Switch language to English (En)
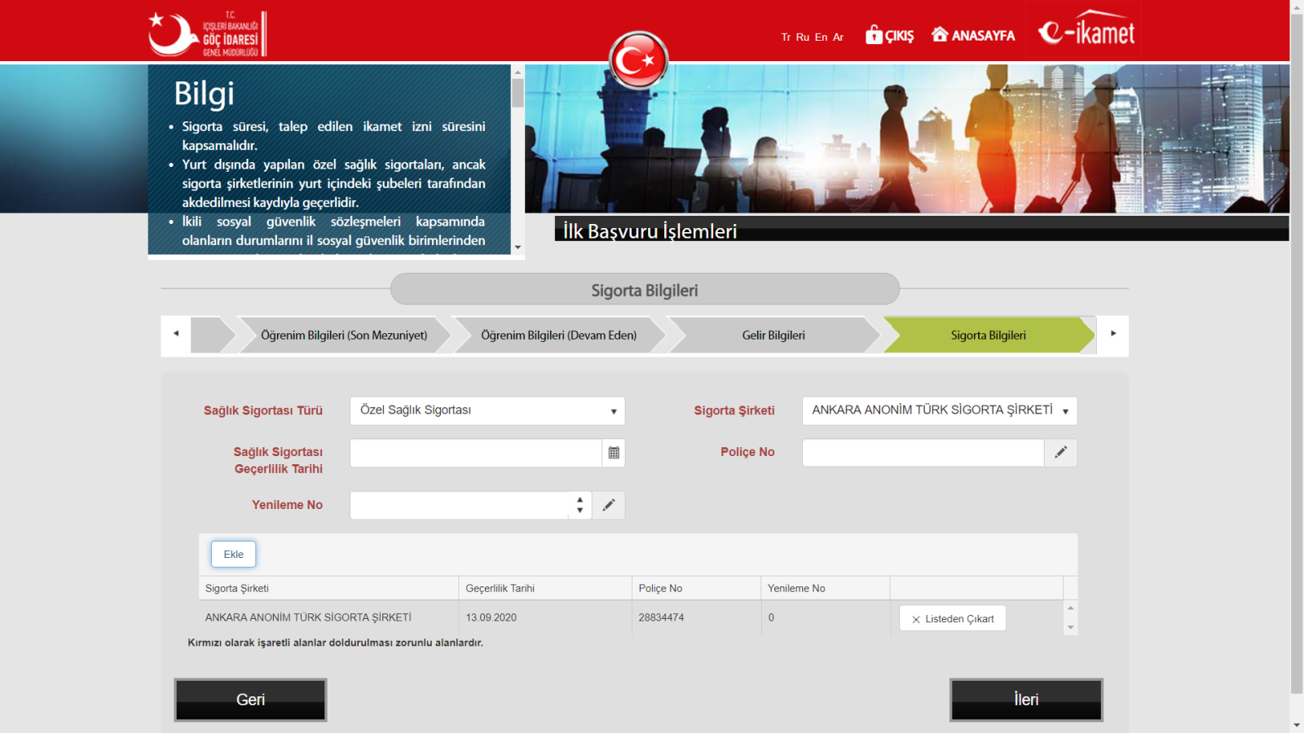Screen dimensions: 1304x733 821,37
